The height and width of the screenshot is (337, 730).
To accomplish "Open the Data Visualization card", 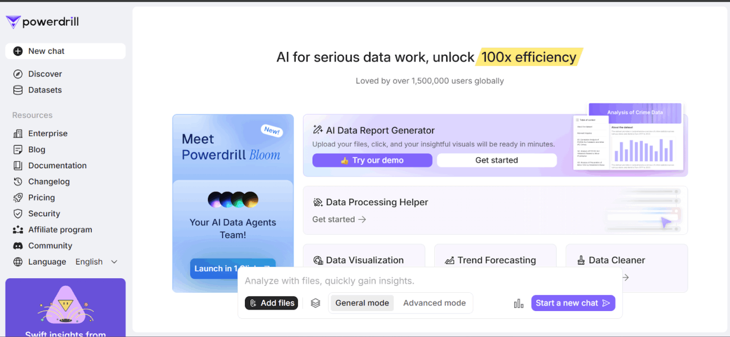I will 364,260.
